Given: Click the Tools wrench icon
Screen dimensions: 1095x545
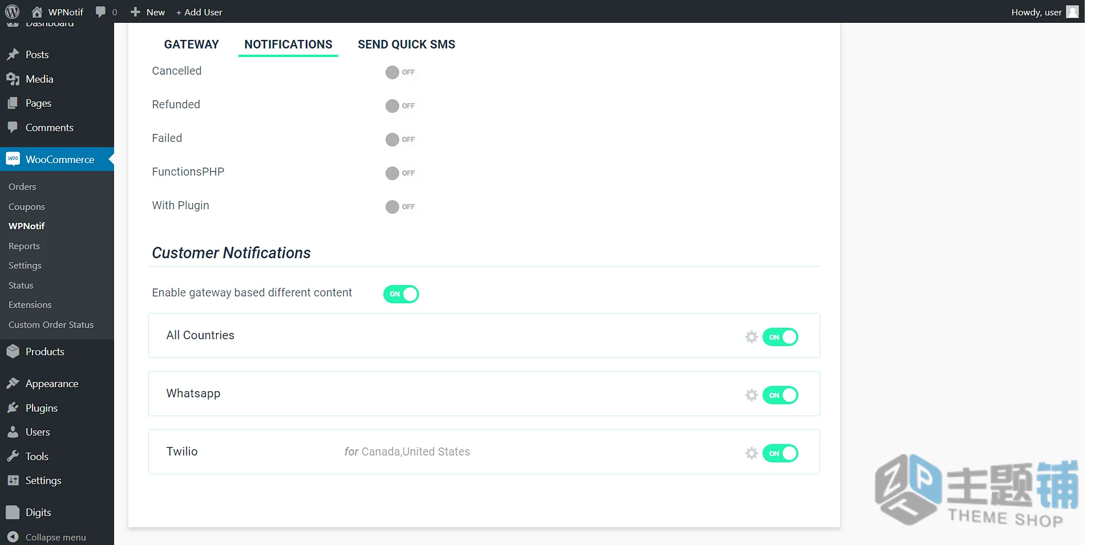Looking at the screenshot, I should pyautogui.click(x=13, y=456).
